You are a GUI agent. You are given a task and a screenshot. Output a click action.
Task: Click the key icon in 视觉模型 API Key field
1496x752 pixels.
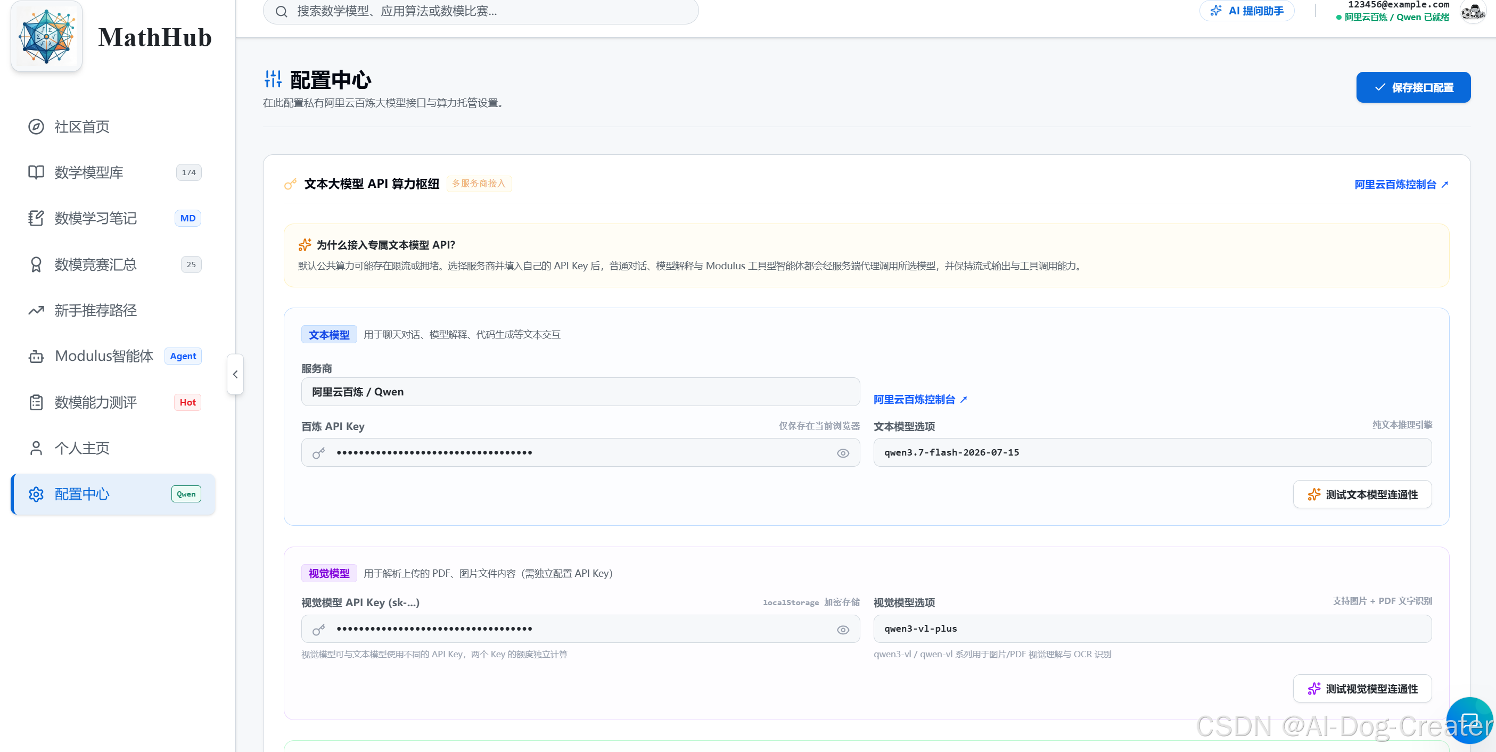pyautogui.click(x=319, y=630)
